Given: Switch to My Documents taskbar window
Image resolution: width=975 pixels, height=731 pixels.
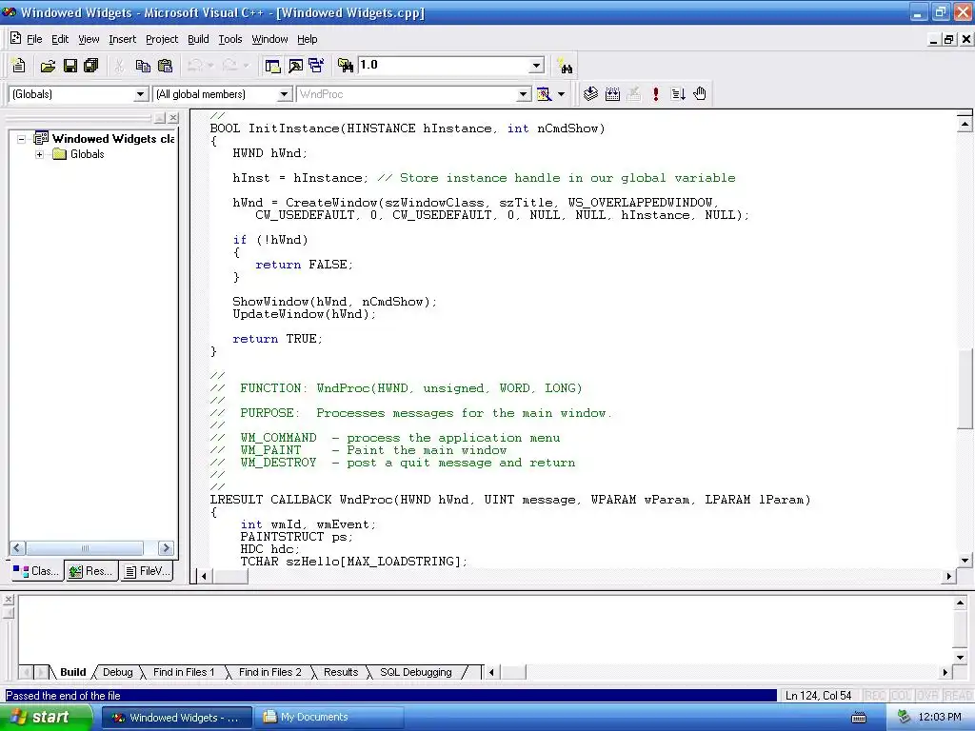Looking at the screenshot, I should click(329, 718).
